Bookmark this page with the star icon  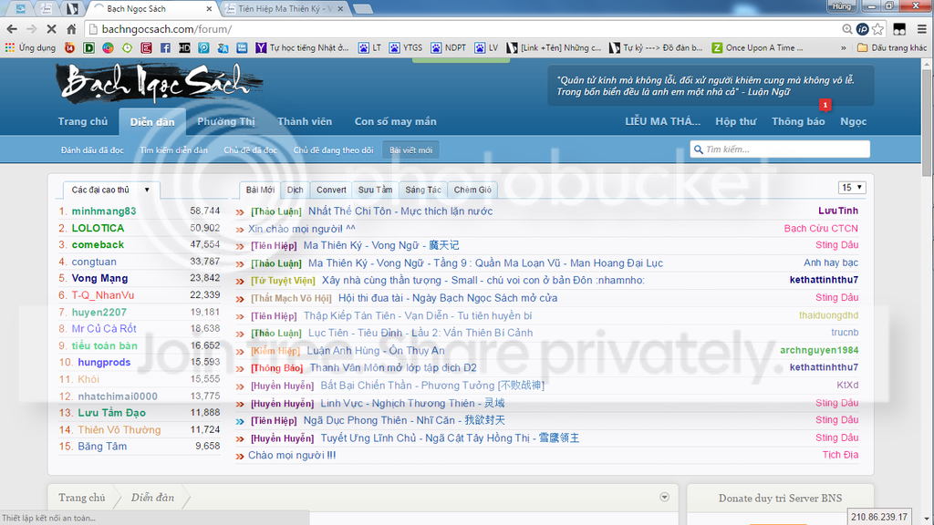pyautogui.click(x=877, y=29)
